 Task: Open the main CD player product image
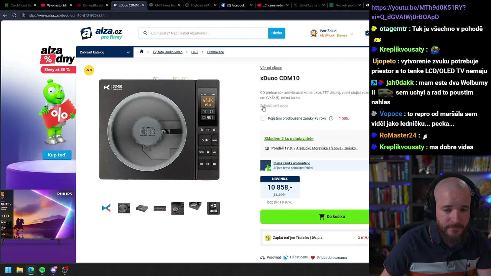159,130
